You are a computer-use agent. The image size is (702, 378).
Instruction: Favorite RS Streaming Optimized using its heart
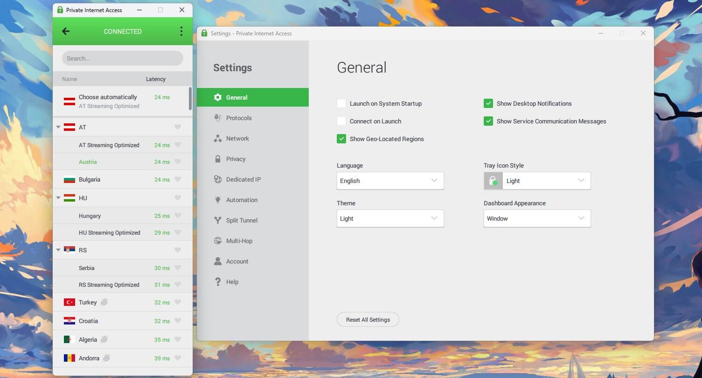[x=178, y=284]
